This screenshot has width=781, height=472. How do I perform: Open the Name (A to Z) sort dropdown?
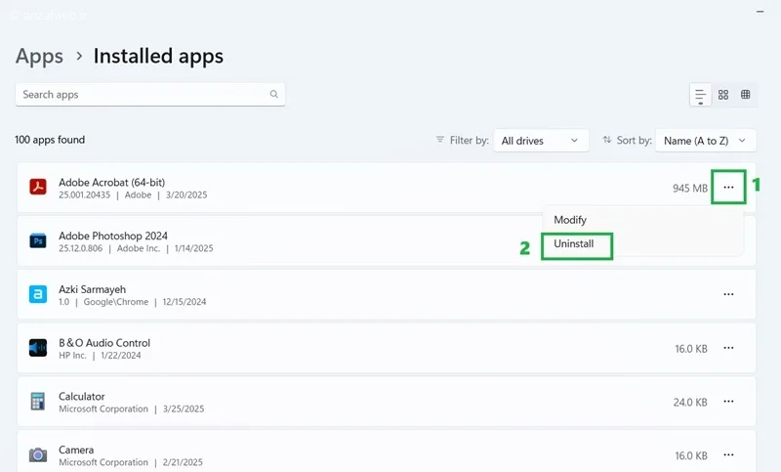[706, 141]
